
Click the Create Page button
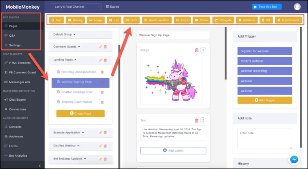[81, 114]
